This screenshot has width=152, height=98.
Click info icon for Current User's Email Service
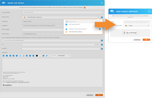pyautogui.click(x=100, y=29)
